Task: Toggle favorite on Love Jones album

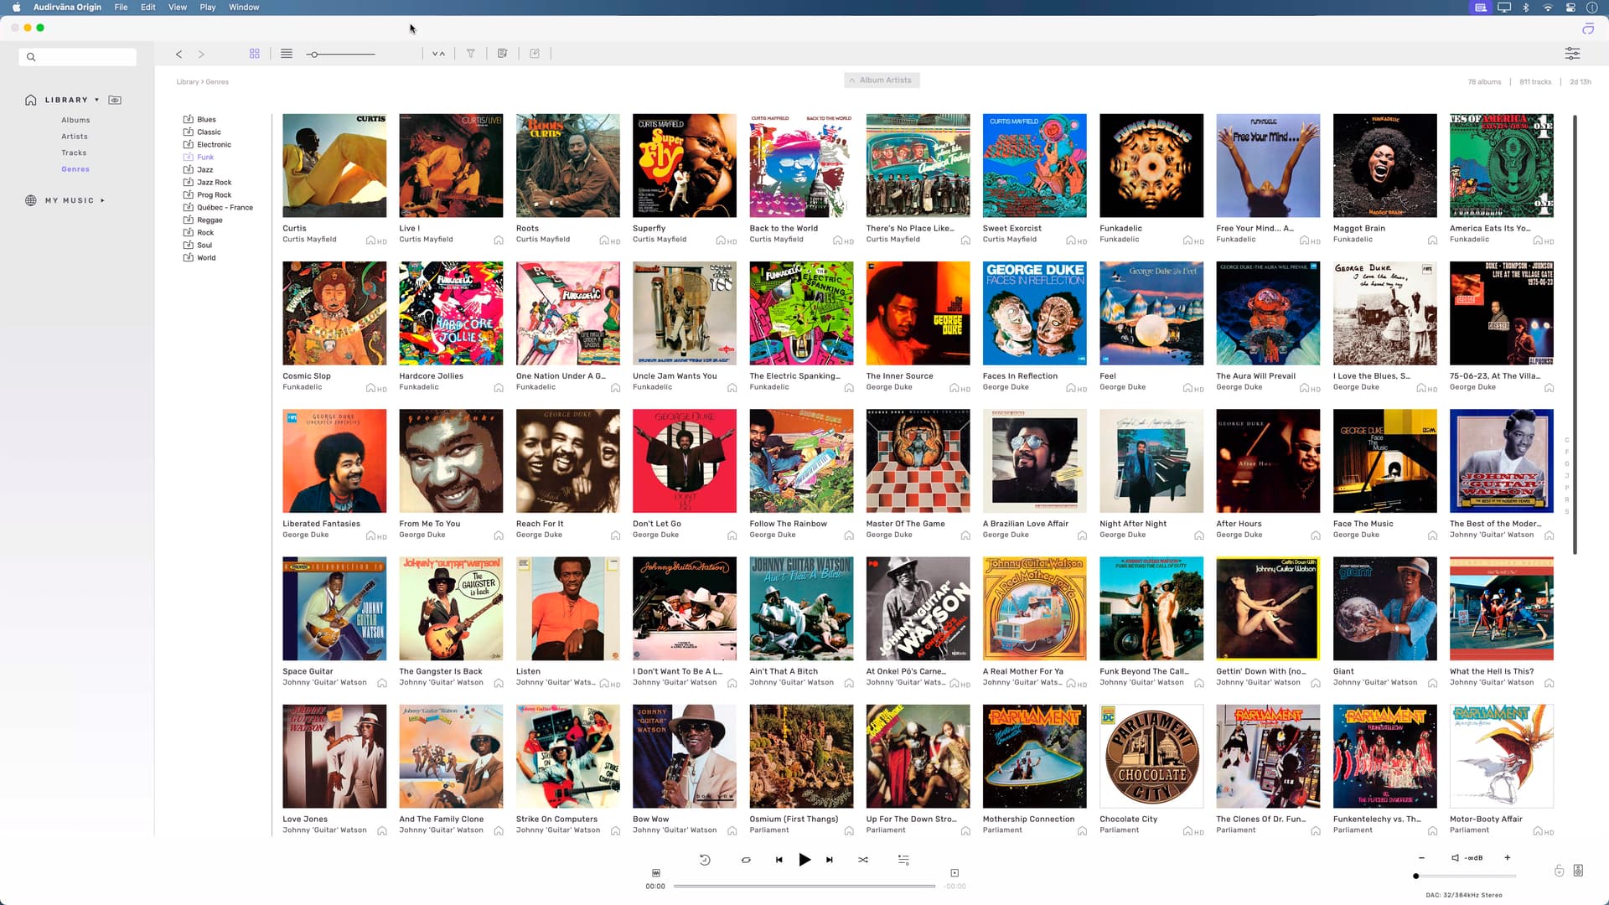Action: coord(382,831)
